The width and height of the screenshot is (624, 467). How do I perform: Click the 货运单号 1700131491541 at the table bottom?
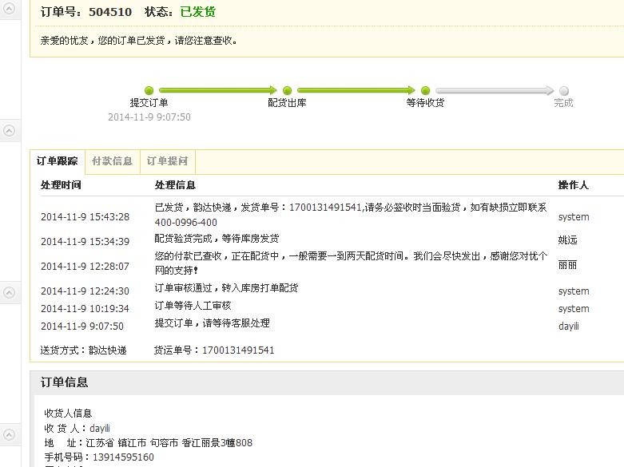click(214, 350)
